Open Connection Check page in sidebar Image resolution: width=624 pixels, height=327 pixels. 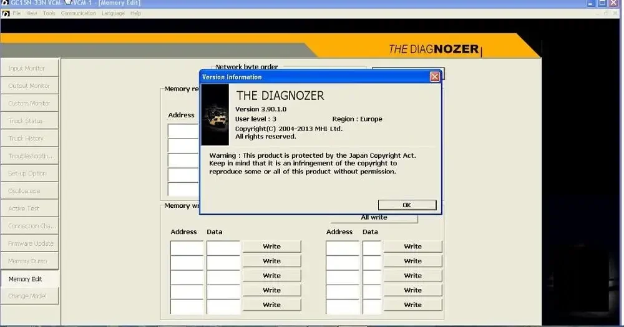(x=30, y=225)
